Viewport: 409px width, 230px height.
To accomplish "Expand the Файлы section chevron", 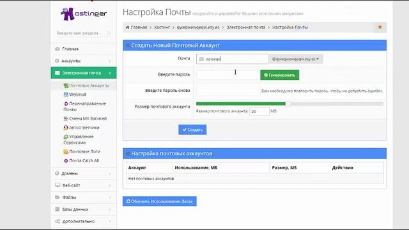I will [110, 197].
